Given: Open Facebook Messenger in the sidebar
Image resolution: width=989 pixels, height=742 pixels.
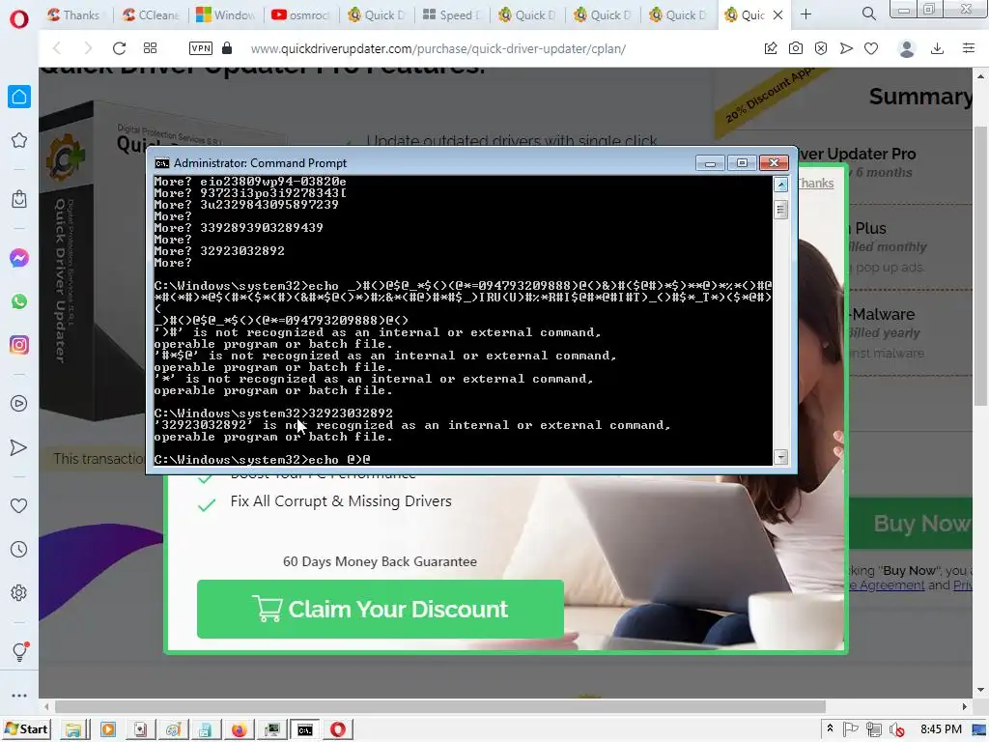Looking at the screenshot, I should [x=19, y=258].
